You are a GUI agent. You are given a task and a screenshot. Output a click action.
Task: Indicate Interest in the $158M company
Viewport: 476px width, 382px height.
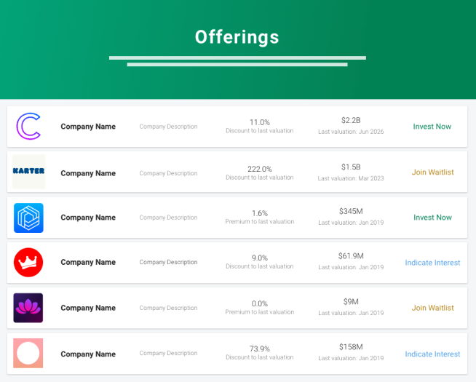point(432,354)
